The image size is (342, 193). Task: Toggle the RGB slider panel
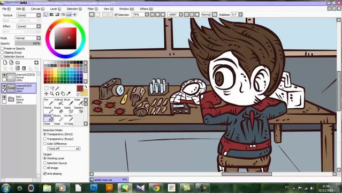[x=52, y=14]
